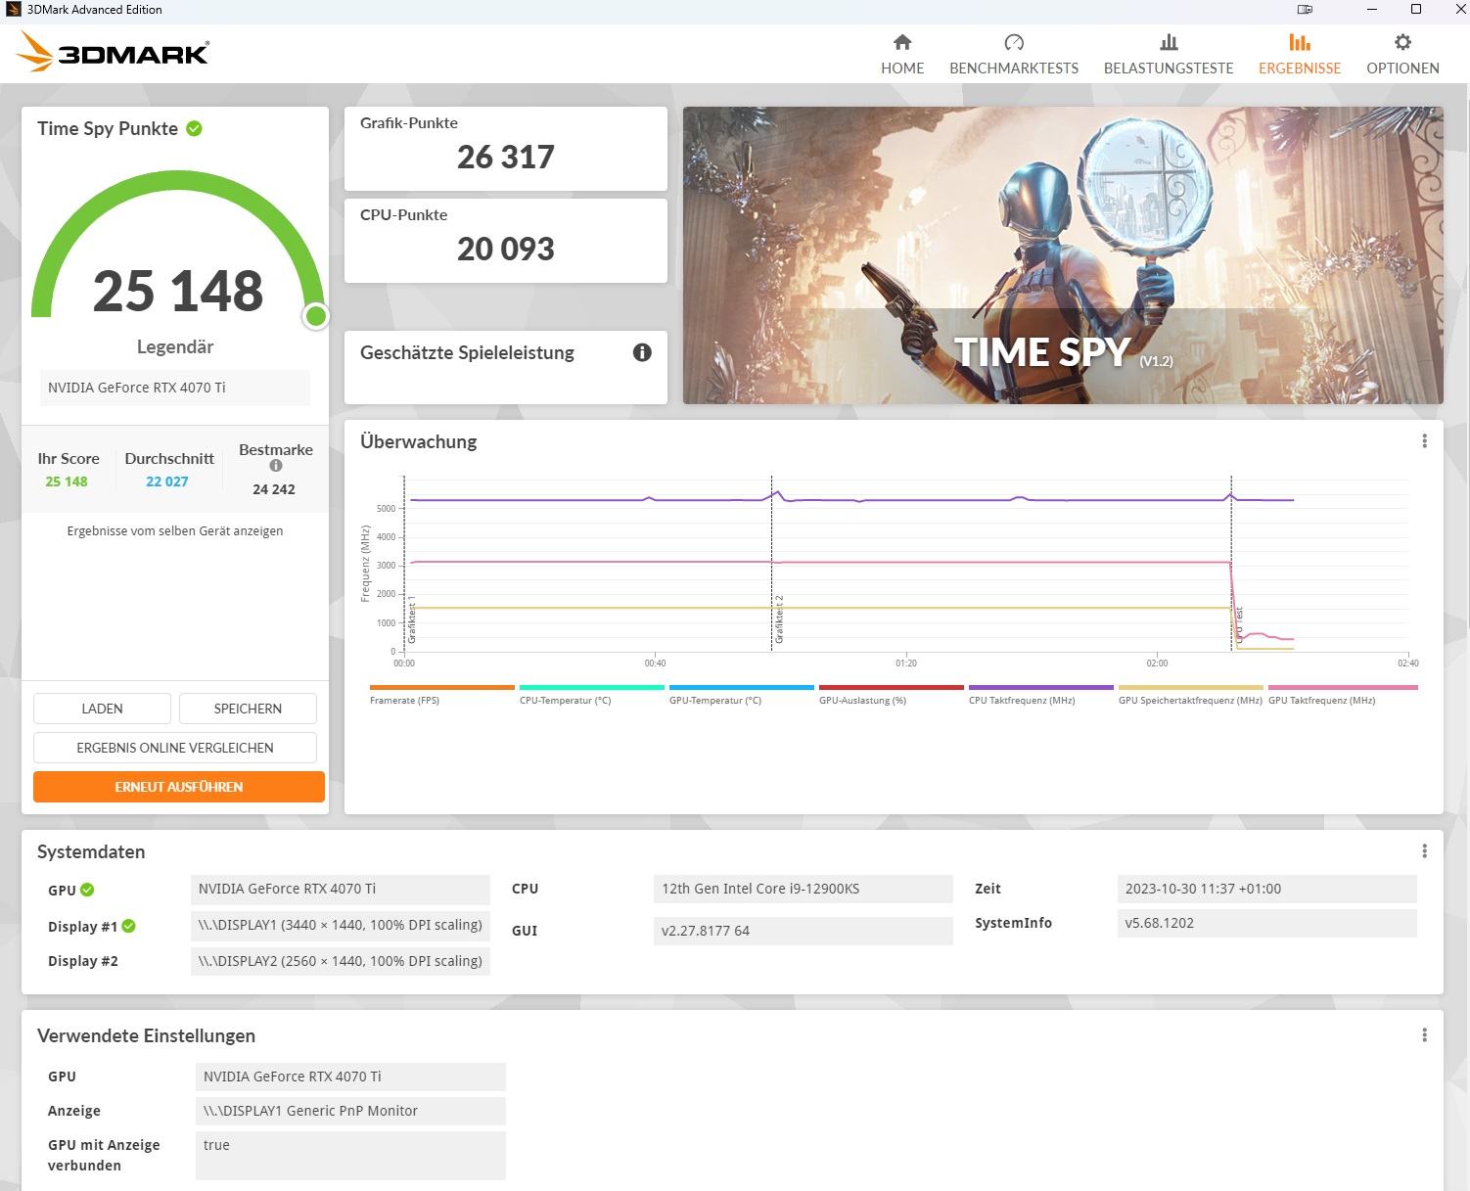1470x1191 pixels.
Task: Click the green score gauge end knob
Action: [x=315, y=316]
